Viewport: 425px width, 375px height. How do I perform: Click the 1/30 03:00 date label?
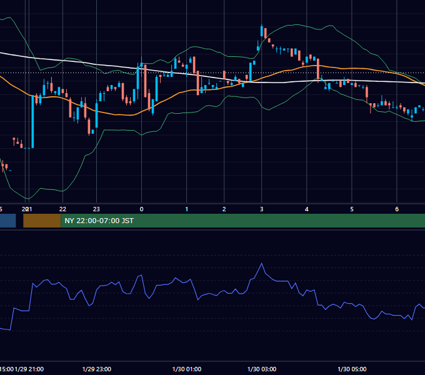262,369
